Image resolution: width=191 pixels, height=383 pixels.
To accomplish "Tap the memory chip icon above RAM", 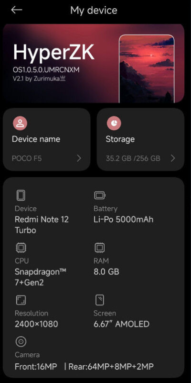I will (x=100, y=248).
